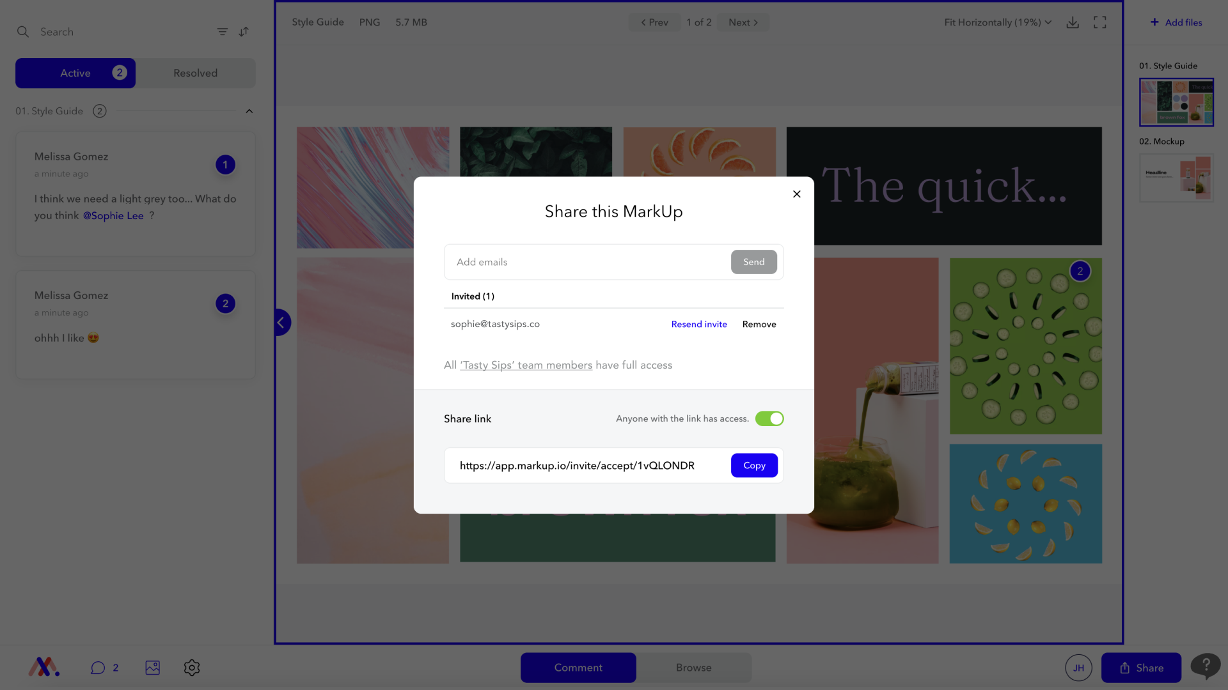The width and height of the screenshot is (1228, 690).
Task: Click the JH user avatar
Action: pos(1078,667)
